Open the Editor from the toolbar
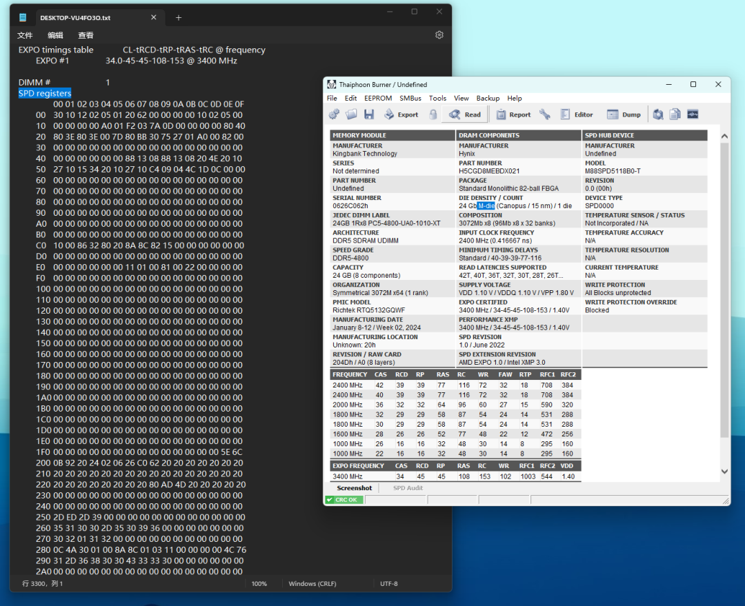Screen dimensions: 745x606 tap(577, 114)
